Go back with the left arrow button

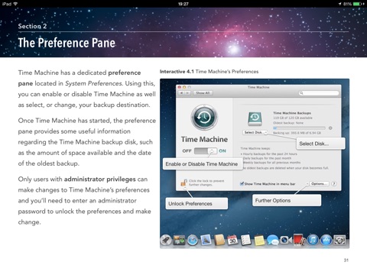coord(181,93)
